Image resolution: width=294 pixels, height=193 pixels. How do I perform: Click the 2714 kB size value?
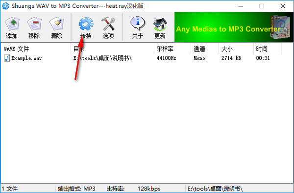pyautogui.click(x=231, y=58)
